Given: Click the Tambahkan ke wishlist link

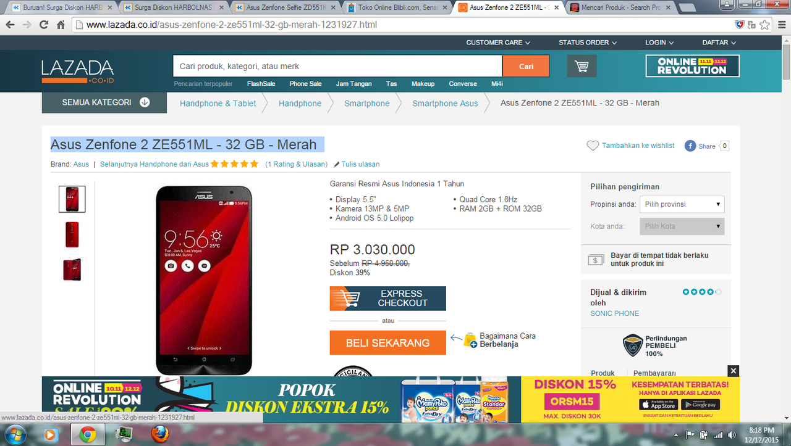Looking at the screenshot, I should (x=638, y=146).
